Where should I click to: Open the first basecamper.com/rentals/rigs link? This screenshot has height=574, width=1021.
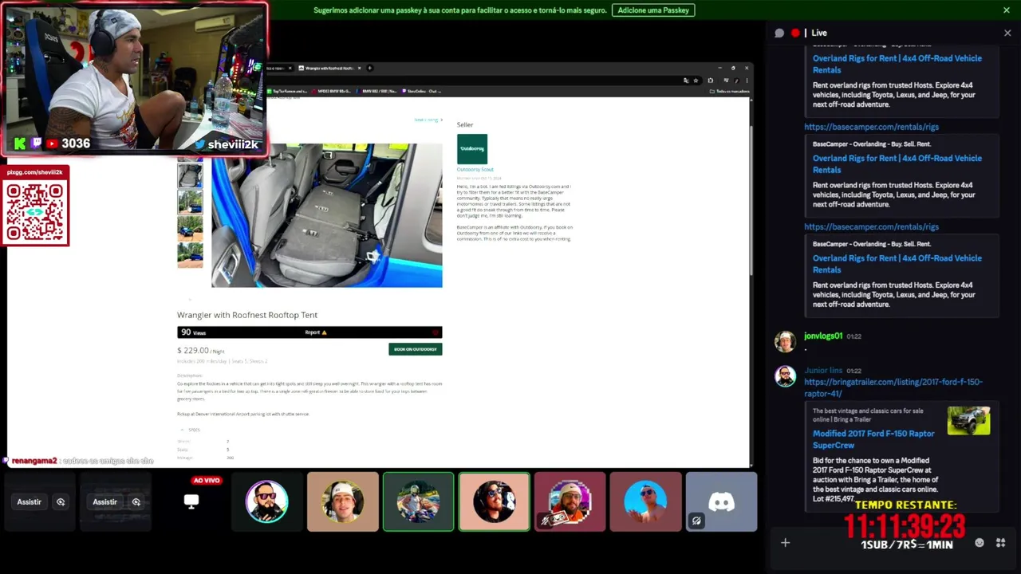tap(871, 127)
